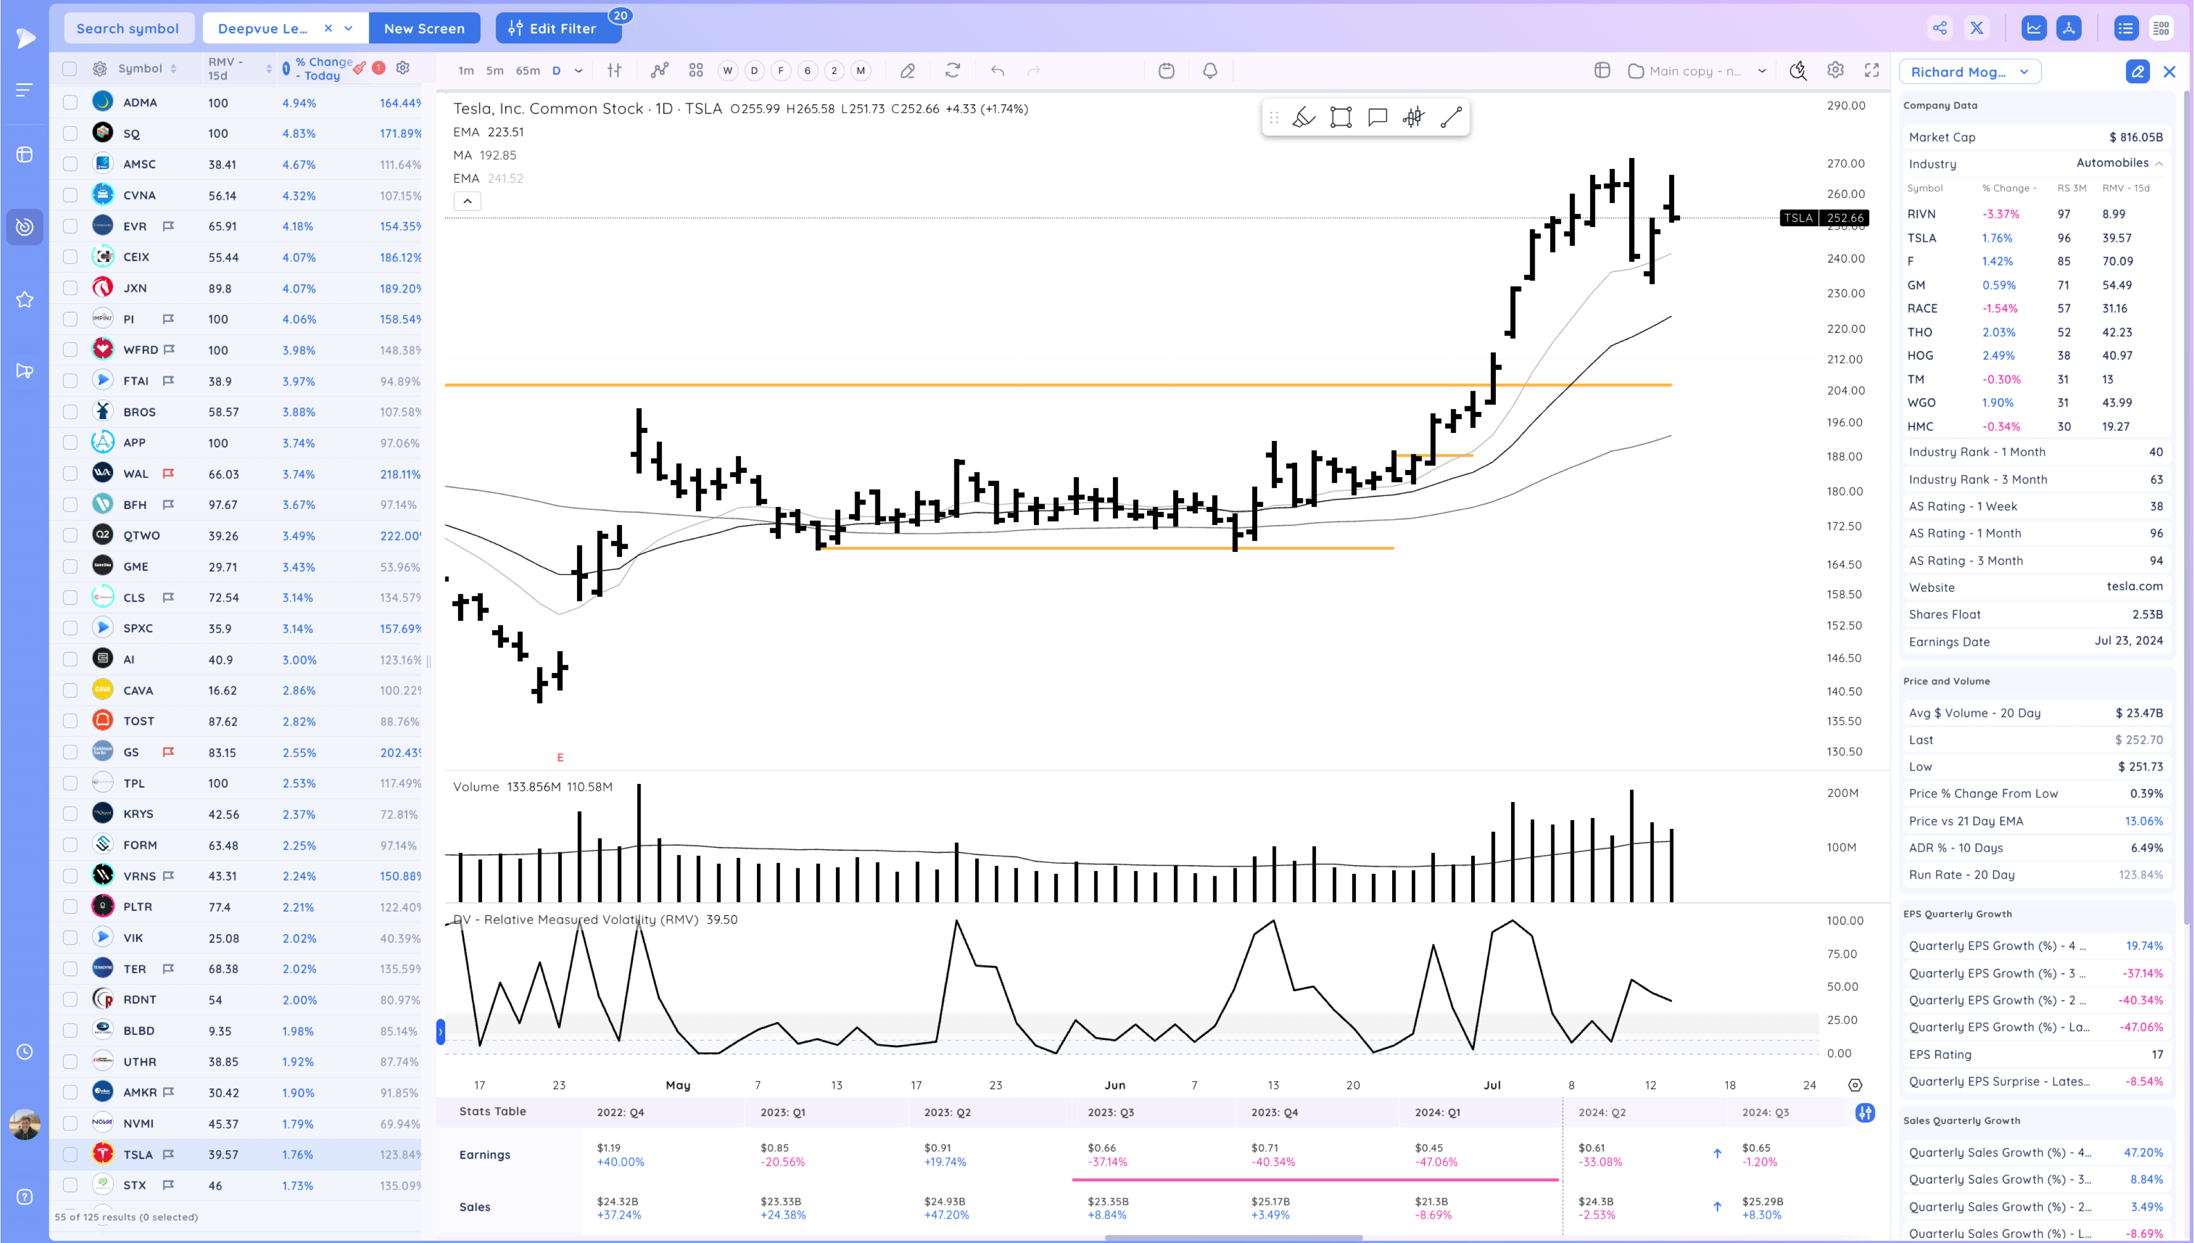Expand the timeframe dropdown arrow beside D
Image resolution: width=2194 pixels, height=1243 pixels.
click(579, 71)
